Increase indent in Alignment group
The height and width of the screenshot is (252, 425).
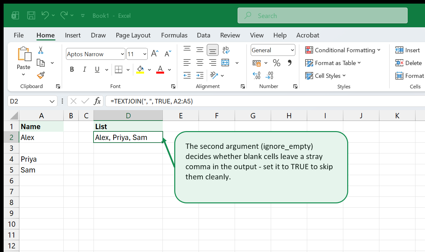200,76
